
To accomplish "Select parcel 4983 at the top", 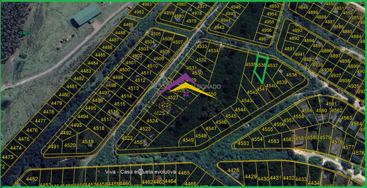I will click(147, 4).
